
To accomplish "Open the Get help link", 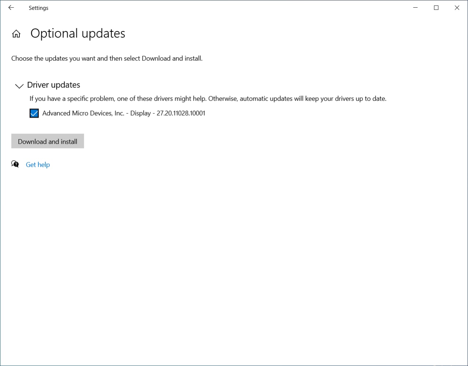I will pos(38,165).
